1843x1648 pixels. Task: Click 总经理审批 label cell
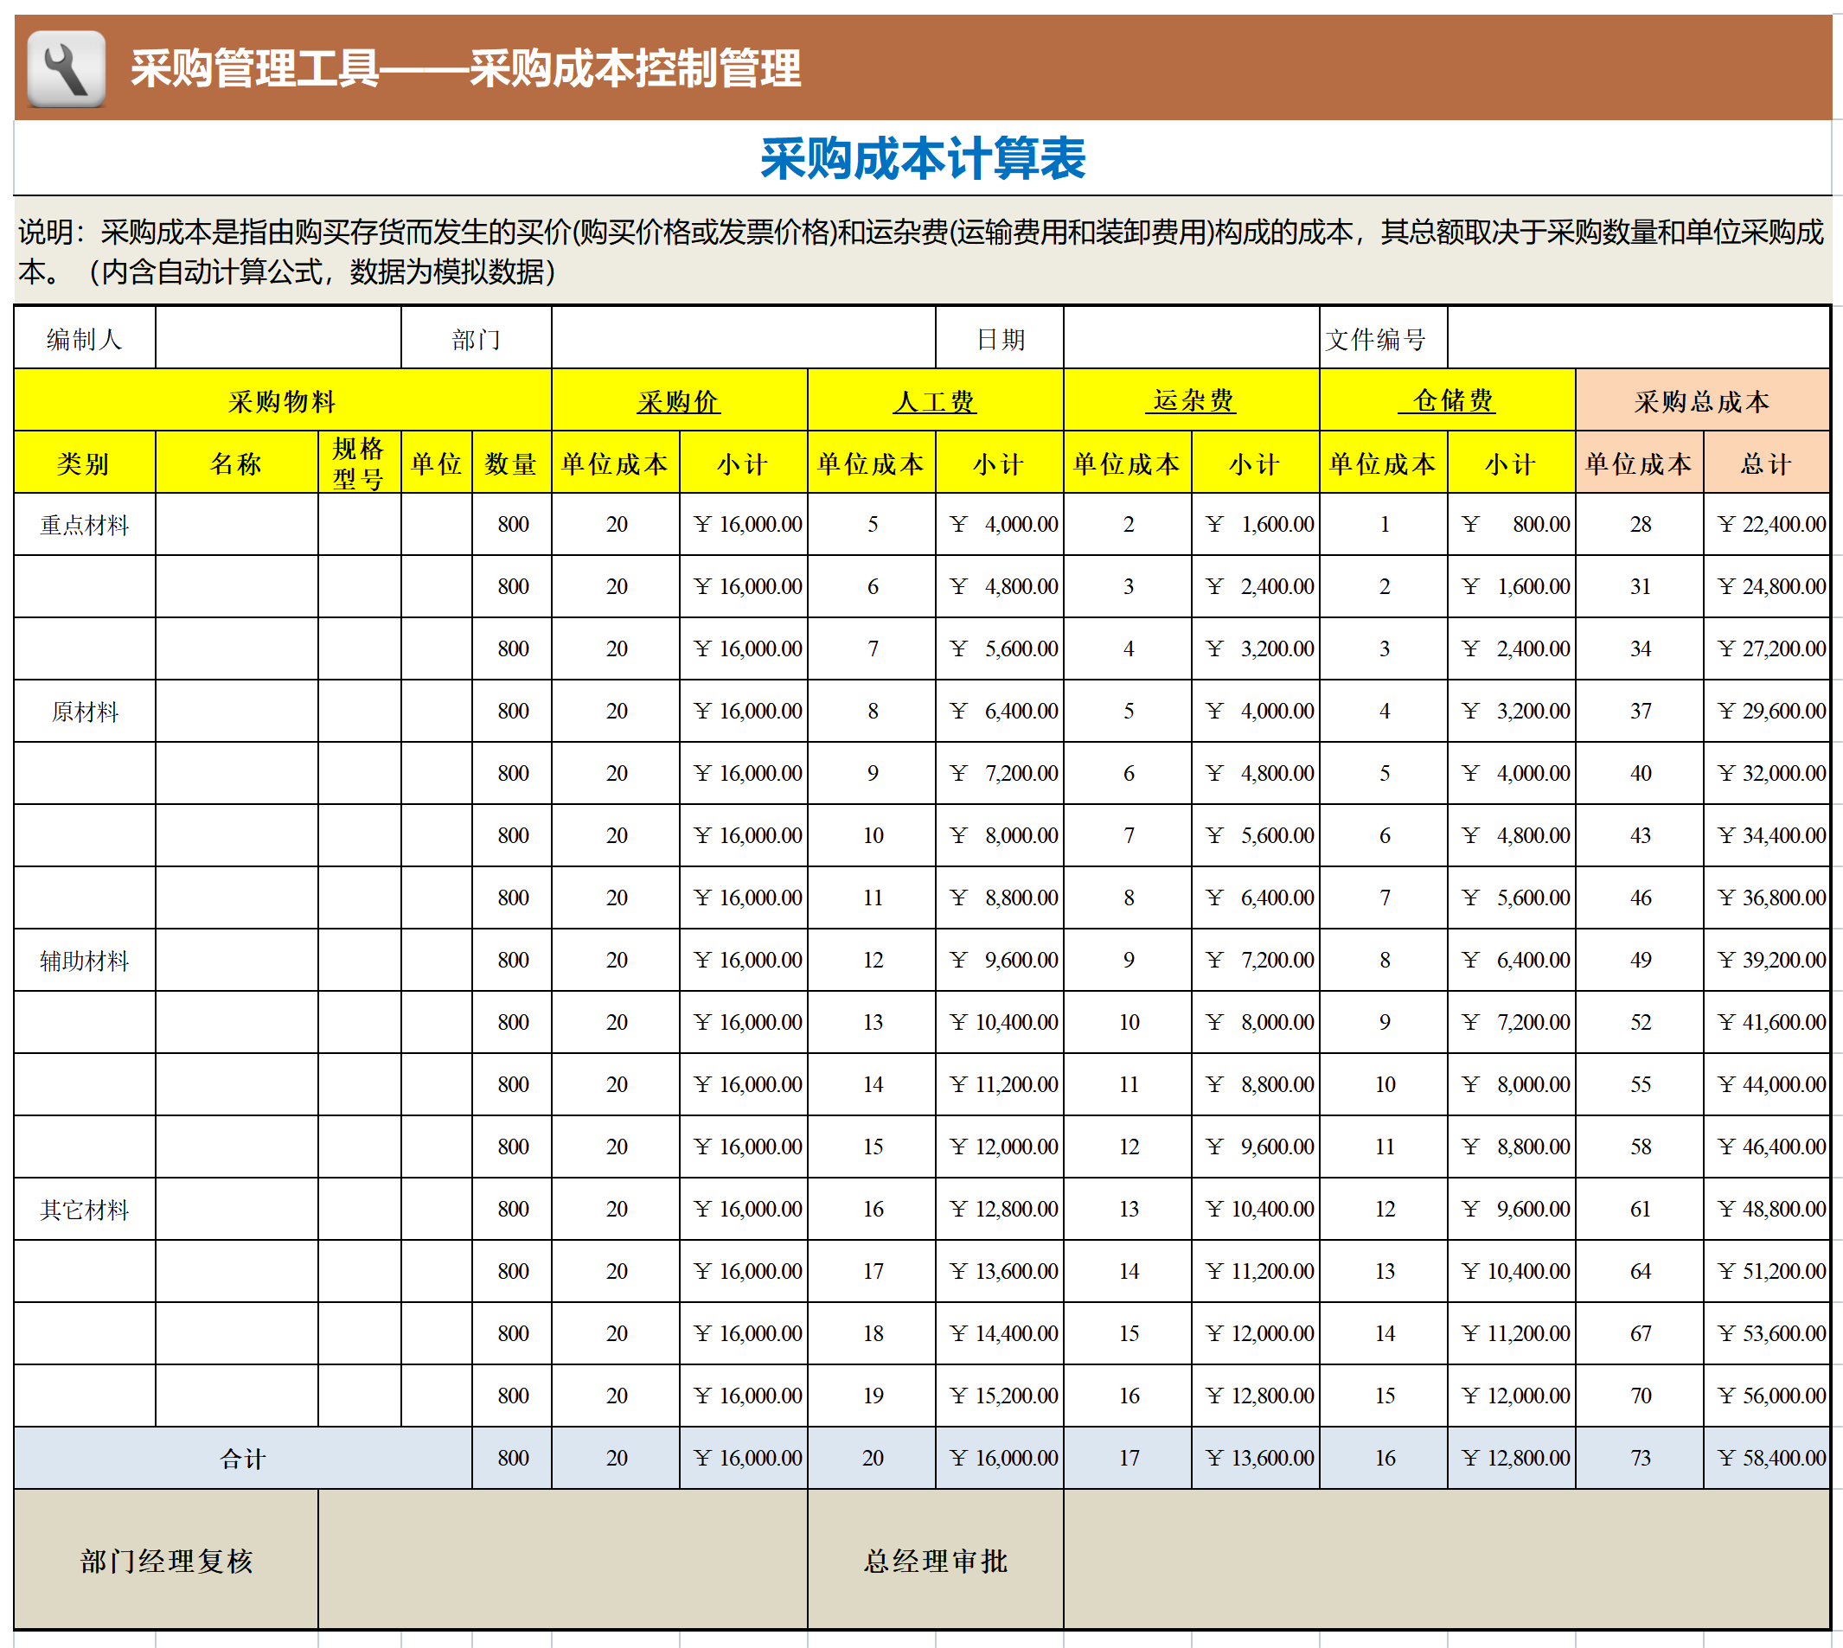935,1560
